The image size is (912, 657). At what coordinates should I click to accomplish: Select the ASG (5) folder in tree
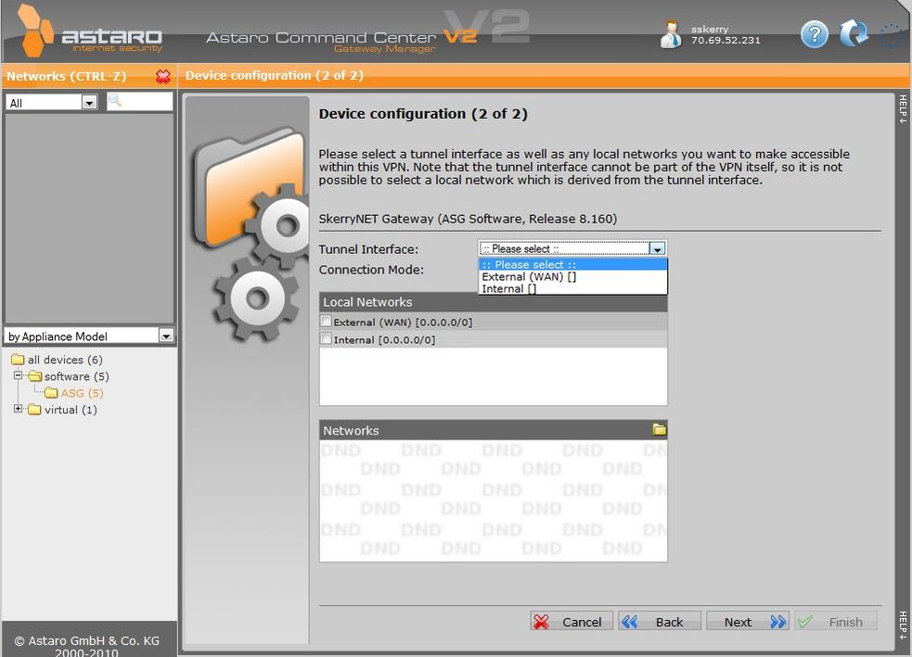coord(81,393)
